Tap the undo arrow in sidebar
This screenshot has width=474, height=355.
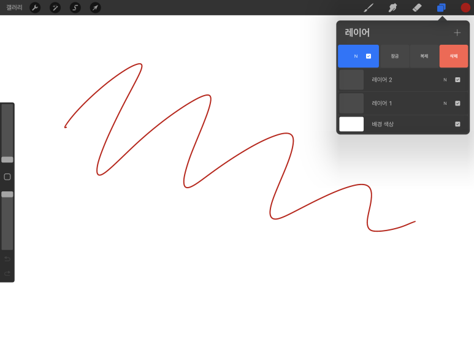tap(7, 259)
